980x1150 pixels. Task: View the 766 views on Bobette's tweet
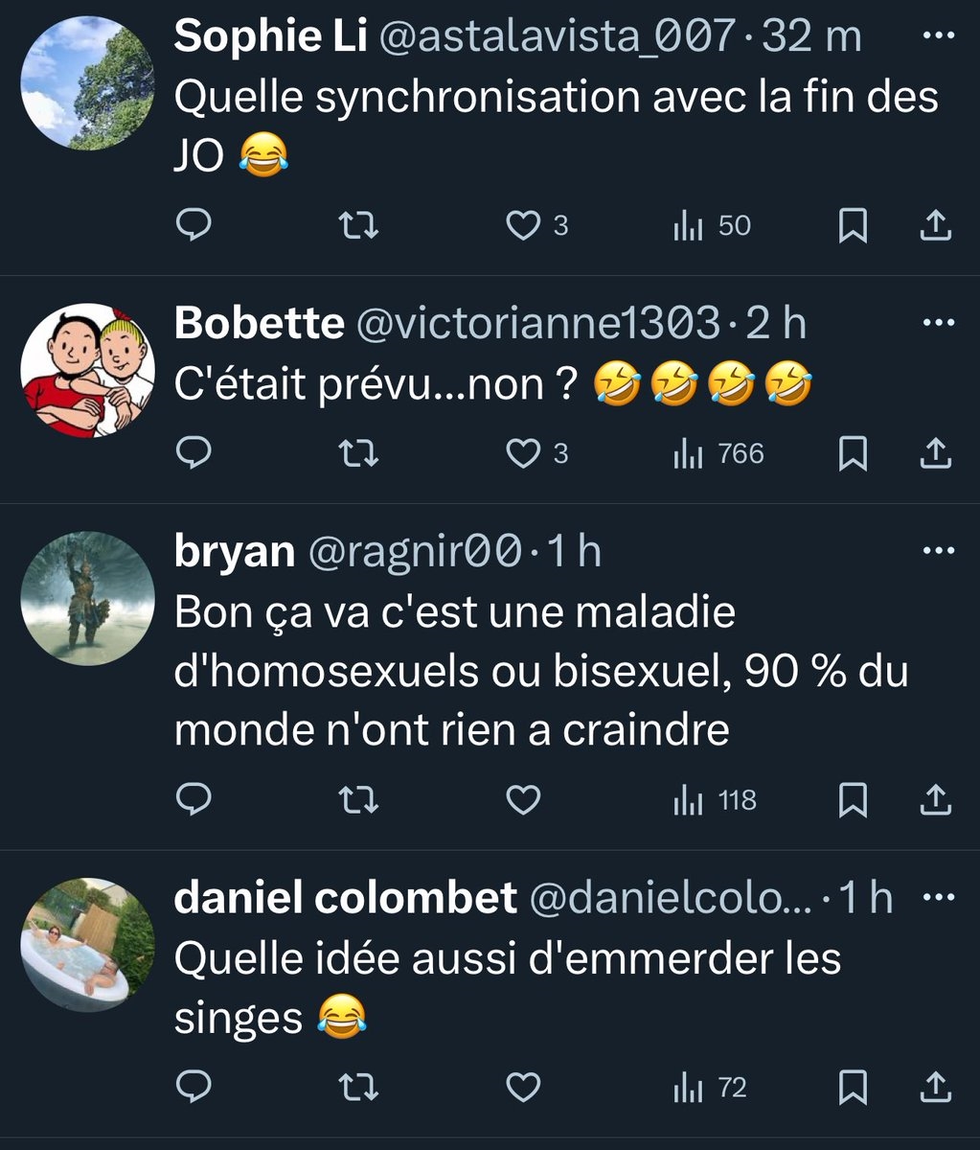[718, 453]
